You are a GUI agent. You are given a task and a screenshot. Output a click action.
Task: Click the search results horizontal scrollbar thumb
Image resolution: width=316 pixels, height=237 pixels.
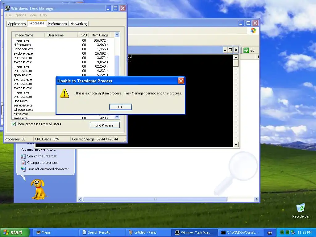(155, 199)
